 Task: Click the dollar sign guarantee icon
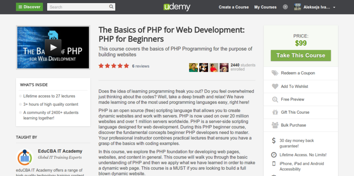(273, 141)
